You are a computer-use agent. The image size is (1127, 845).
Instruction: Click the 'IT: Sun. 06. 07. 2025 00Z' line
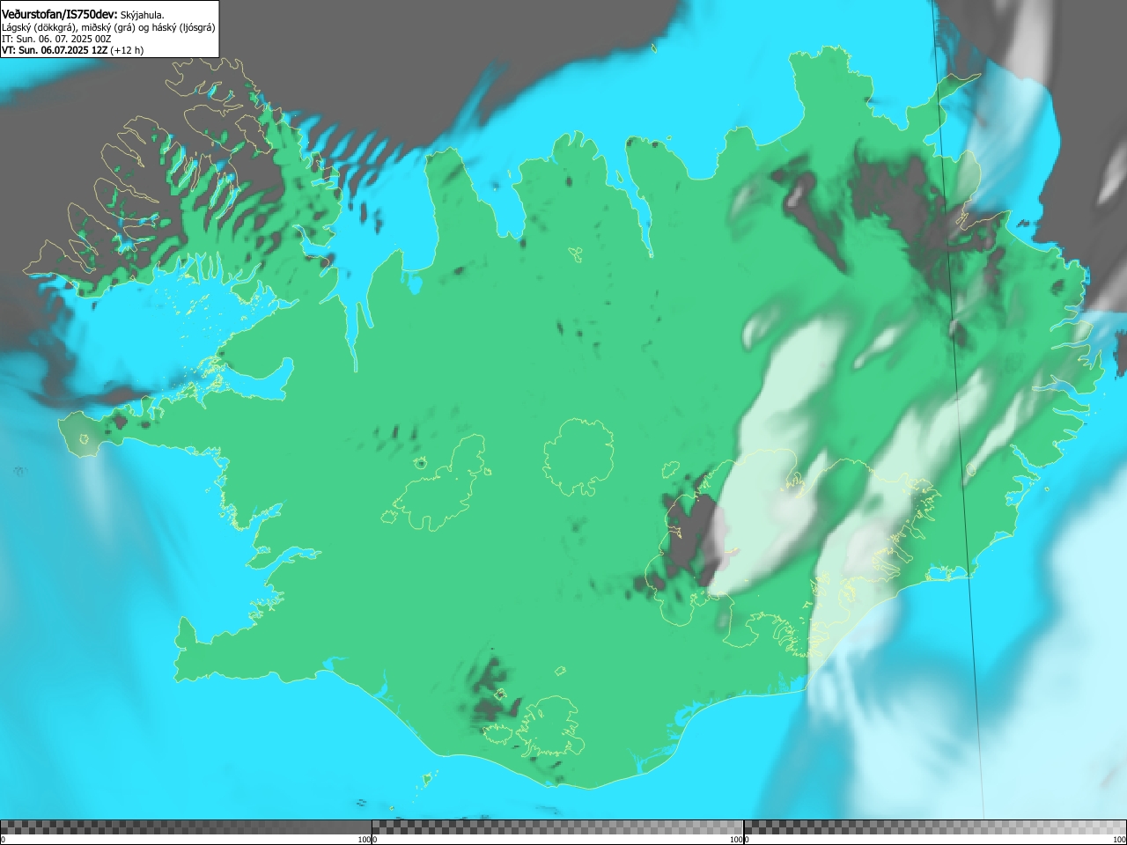coord(56,39)
